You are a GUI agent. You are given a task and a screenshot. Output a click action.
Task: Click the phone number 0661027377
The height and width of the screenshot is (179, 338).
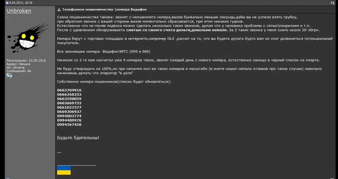pyautogui.click(x=69, y=107)
